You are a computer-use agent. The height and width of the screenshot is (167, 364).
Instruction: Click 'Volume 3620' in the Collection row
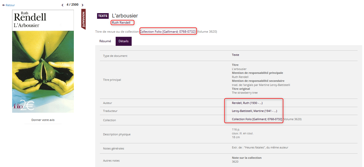[292, 119]
